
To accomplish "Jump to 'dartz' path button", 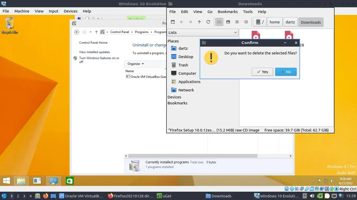I will click(290, 22).
